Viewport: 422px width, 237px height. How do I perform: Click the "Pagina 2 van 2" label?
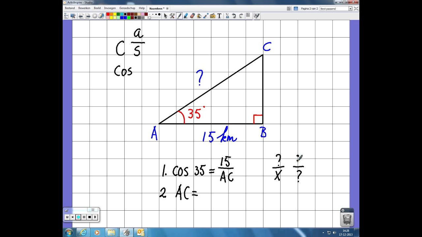tap(309, 9)
